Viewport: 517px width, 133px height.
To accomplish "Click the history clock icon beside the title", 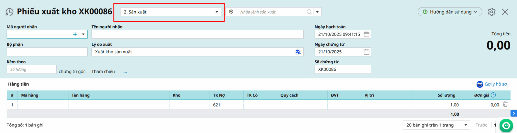I will [9, 12].
